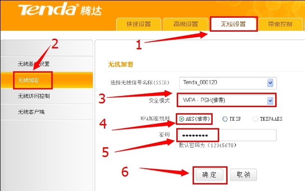Image resolution: width=305 pixels, height=191 pixels.
Task: Open the Tenda_000120 SSID combo box
Action: click(228, 83)
